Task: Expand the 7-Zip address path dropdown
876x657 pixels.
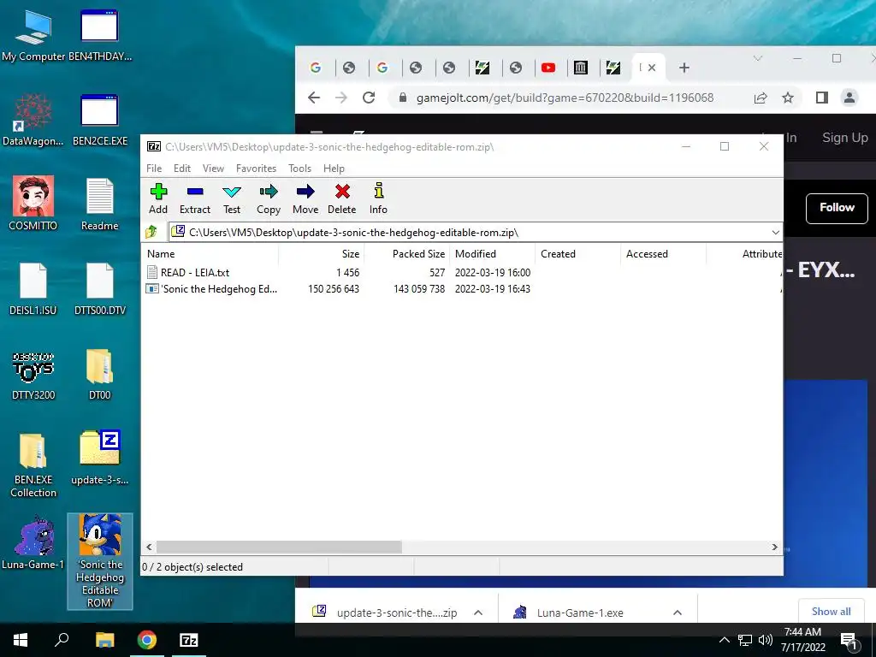Action: coord(775,233)
